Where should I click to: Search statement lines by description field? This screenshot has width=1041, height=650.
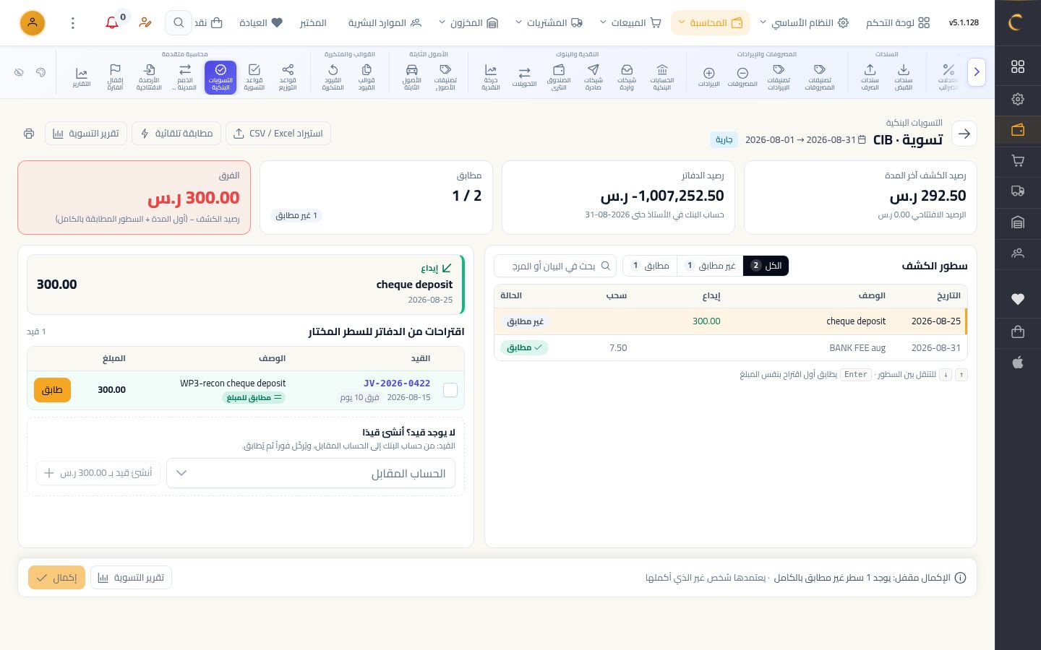pyautogui.click(x=555, y=266)
